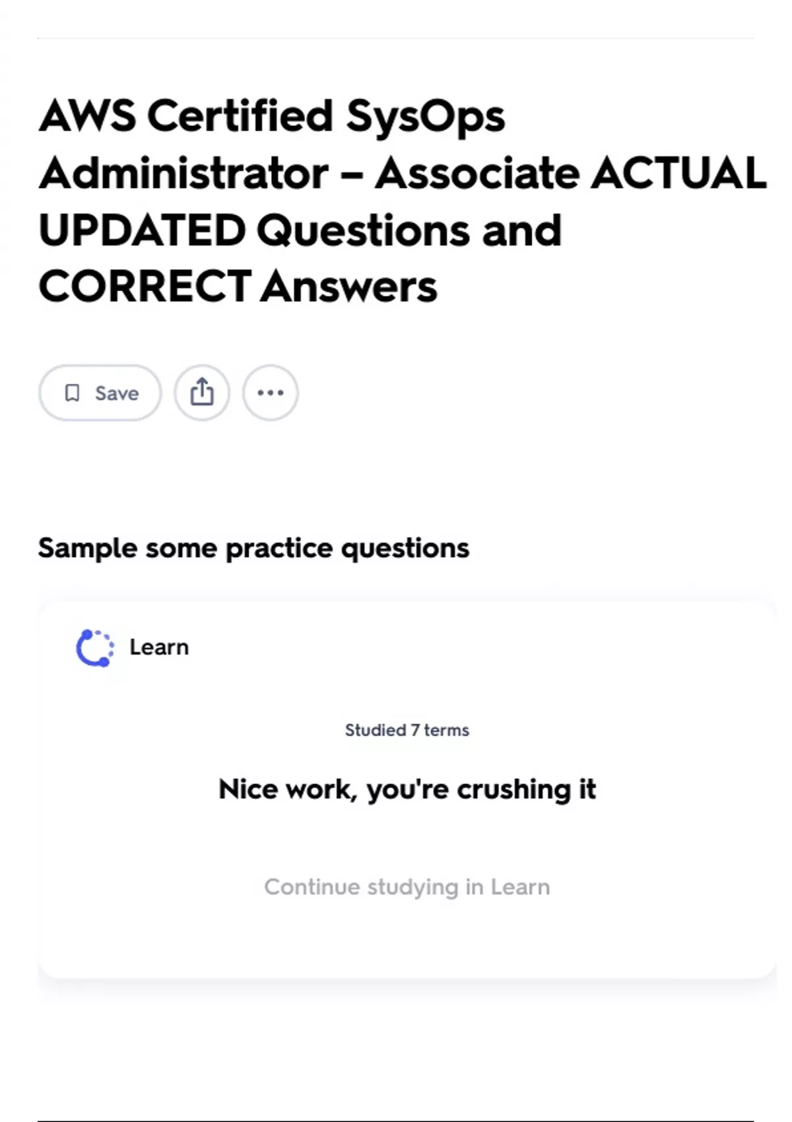Select the Learn mode label
This screenshot has height=1122, width=792.
pos(159,647)
